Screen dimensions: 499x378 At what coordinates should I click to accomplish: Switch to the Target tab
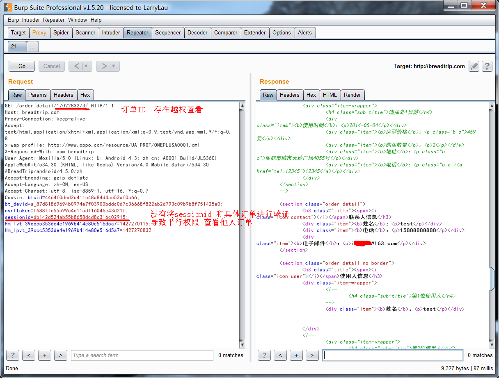point(18,32)
